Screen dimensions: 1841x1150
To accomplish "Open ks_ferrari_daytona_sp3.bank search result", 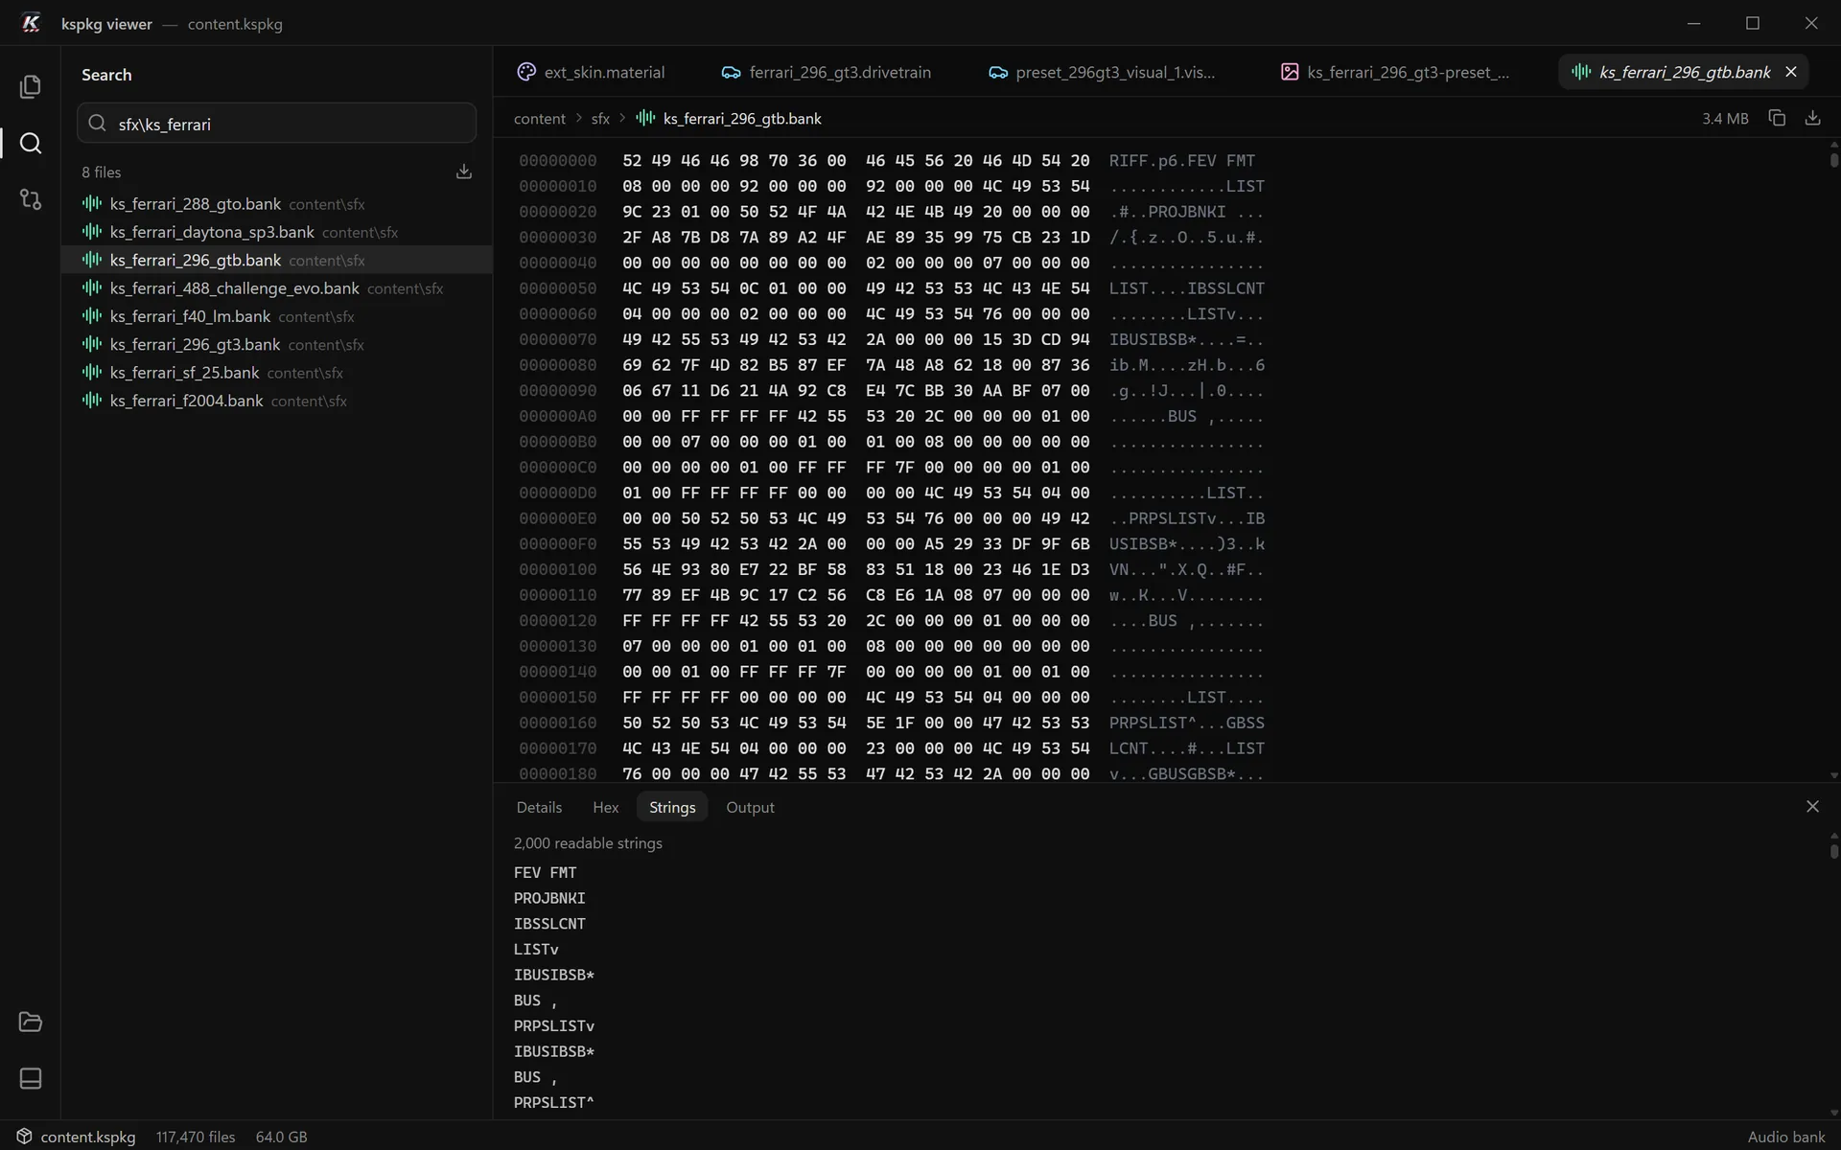I will 277,232.
